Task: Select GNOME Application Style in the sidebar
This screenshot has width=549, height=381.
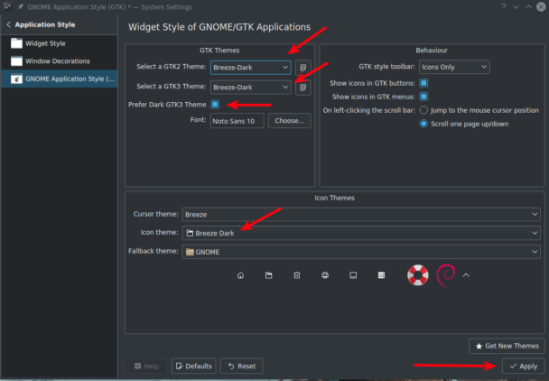Action: tap(60, 79)
